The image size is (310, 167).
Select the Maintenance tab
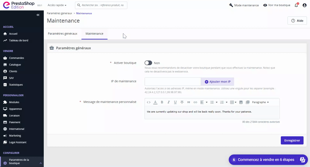click(x=94, y=34)
